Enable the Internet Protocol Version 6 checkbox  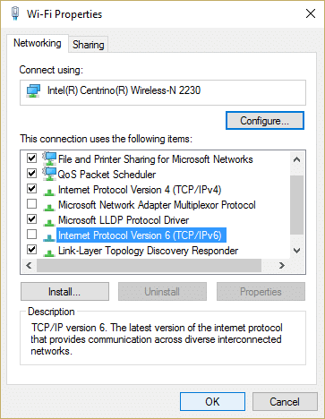pyautogui.click(x=31, y=235)
